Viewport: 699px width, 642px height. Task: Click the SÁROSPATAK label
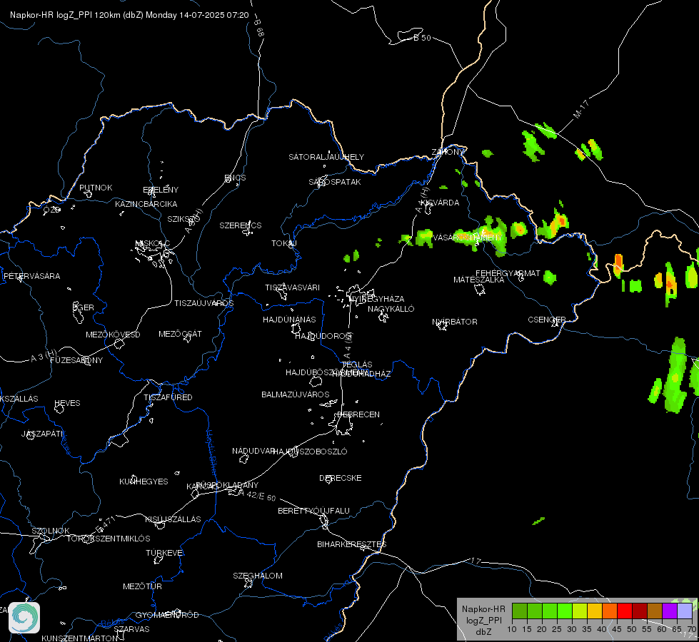tap(335, 182)
